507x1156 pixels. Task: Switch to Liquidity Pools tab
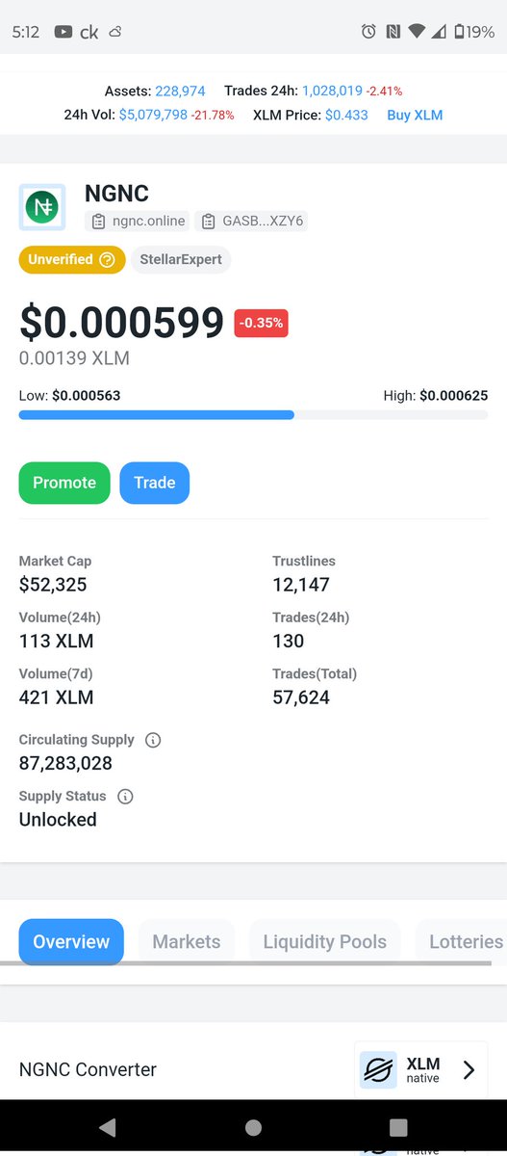325,942
